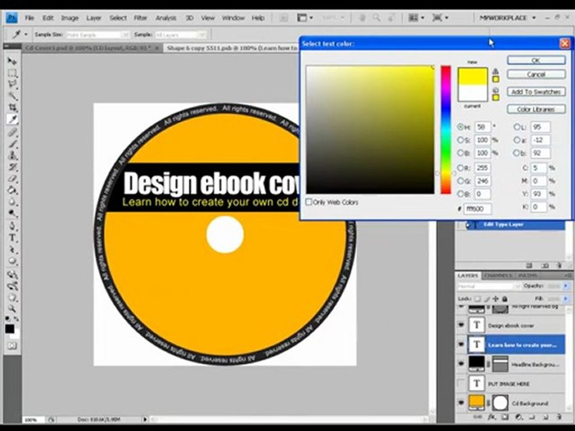Click OK in the color picker

536,60
